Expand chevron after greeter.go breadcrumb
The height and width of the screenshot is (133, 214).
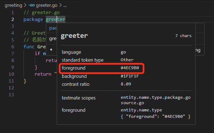pos(60,5)
